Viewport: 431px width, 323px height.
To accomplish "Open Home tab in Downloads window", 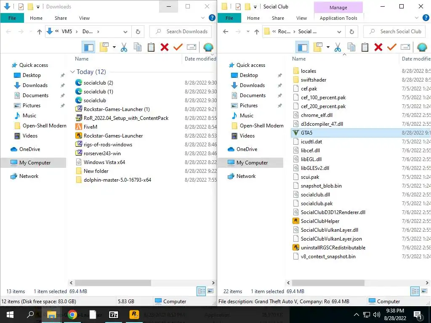I will (36, 18).
